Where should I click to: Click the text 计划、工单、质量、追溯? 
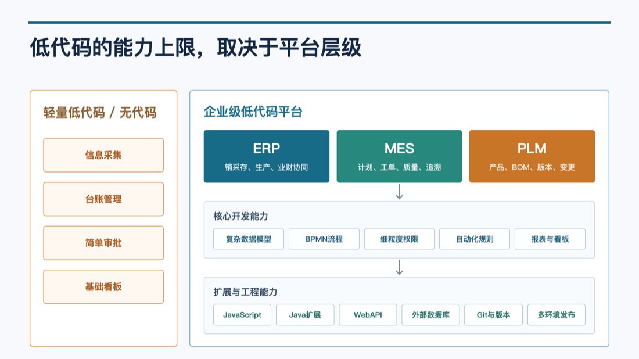click(400, 167)
